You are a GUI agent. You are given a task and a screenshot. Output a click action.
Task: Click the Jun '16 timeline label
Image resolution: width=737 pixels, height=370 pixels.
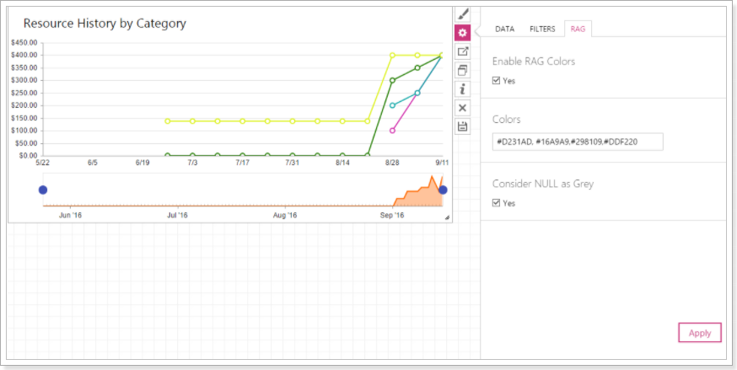pos(71,216)
